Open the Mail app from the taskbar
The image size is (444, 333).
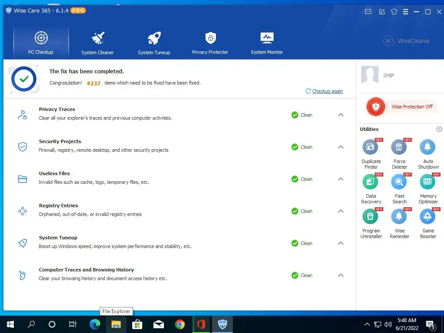(x=159, y=324)
